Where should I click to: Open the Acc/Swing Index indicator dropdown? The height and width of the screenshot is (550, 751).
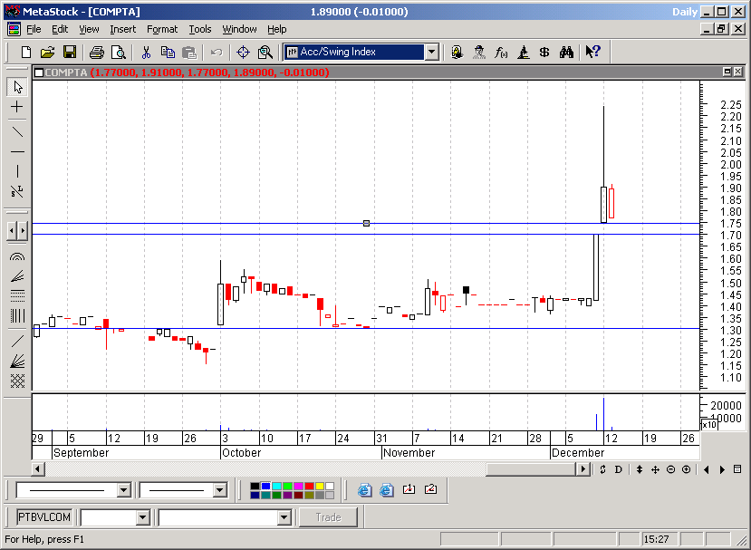[431, 53]
